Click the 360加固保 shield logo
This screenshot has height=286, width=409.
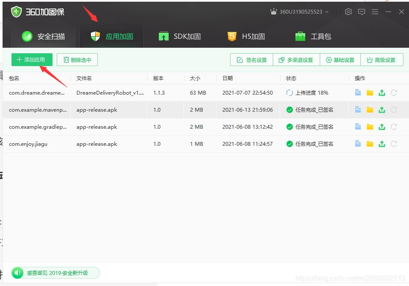click(x=16, y=12)
